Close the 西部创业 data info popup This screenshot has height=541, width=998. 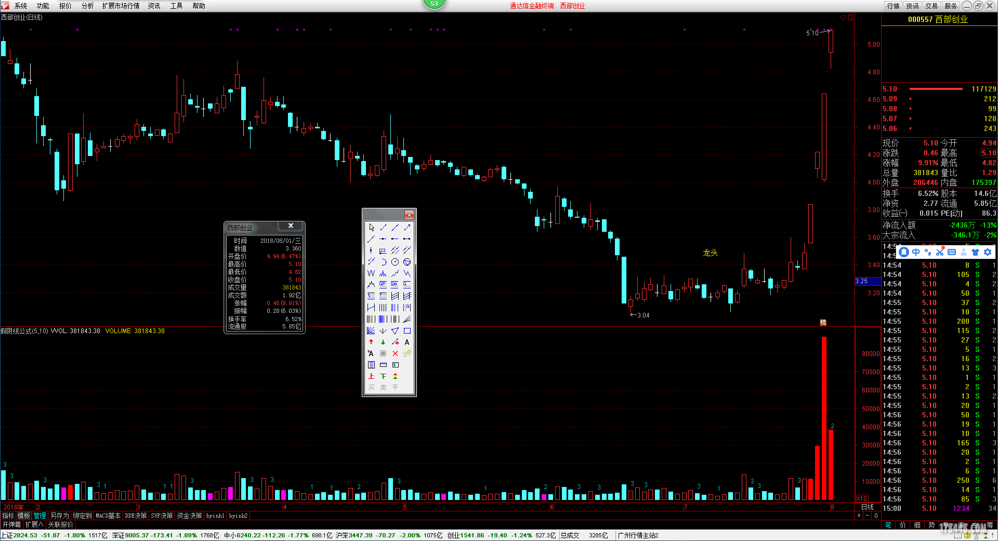291,226
